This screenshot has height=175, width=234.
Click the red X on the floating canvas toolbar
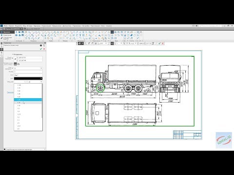pos(163,43)
